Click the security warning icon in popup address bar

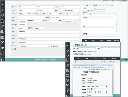[74, 67]
